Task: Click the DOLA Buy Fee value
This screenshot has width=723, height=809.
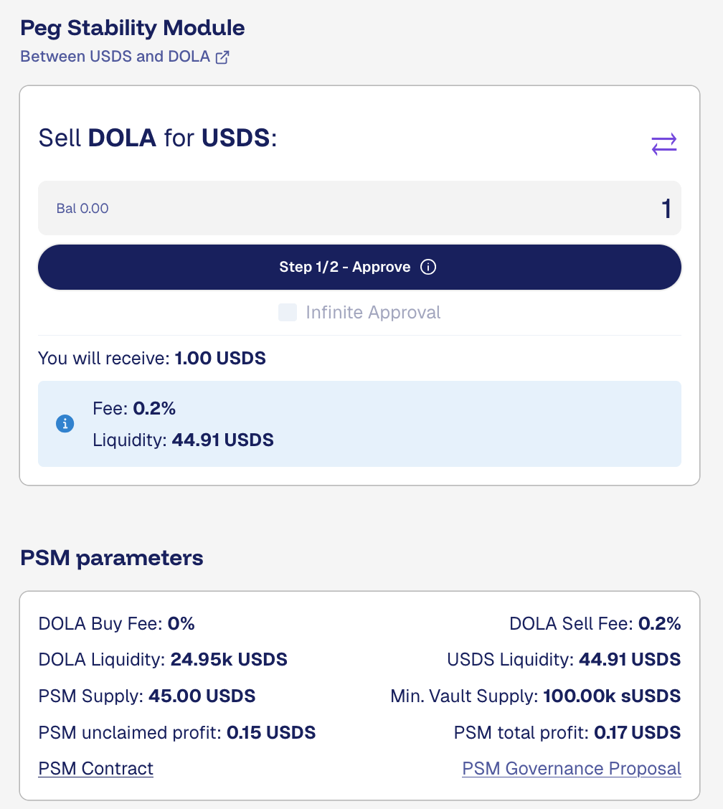Action: (x=181, y=624)
